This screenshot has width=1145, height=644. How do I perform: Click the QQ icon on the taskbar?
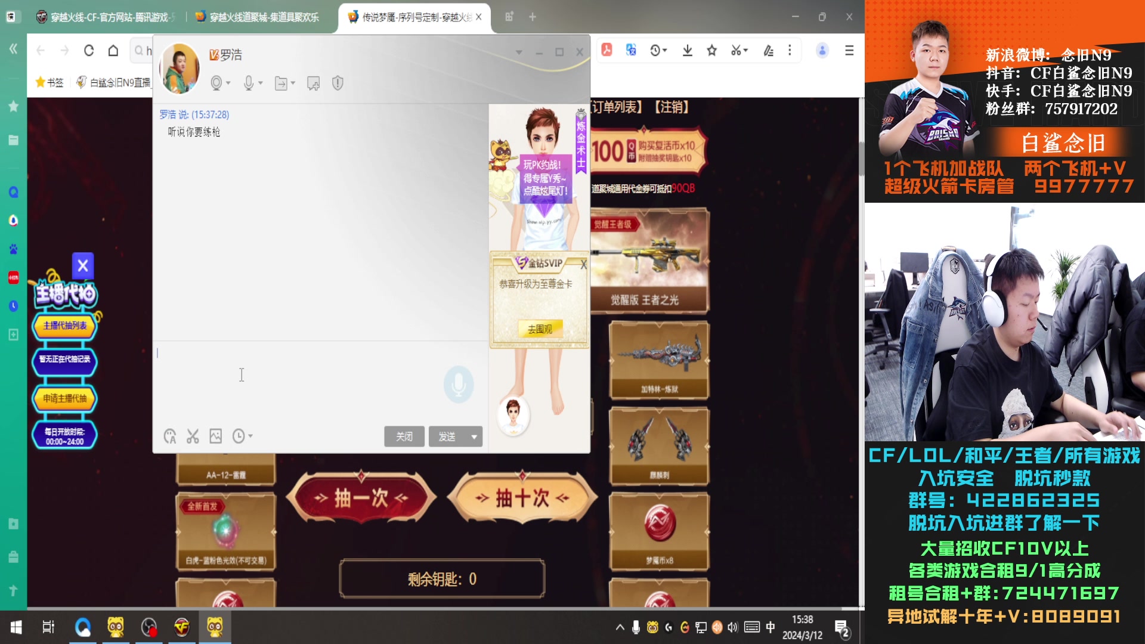83,627
